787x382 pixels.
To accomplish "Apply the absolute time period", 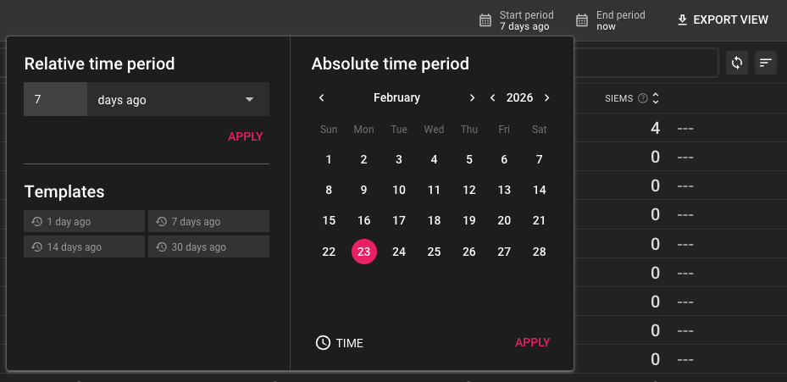I will click(x=532, y=342).
